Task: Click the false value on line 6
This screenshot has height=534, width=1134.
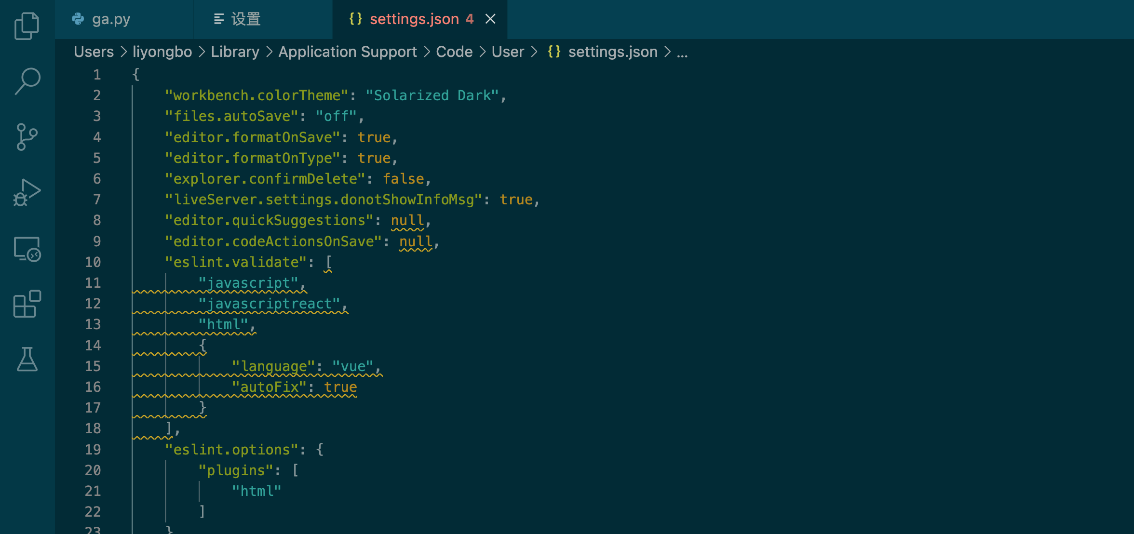Action: tap(404, 179)
